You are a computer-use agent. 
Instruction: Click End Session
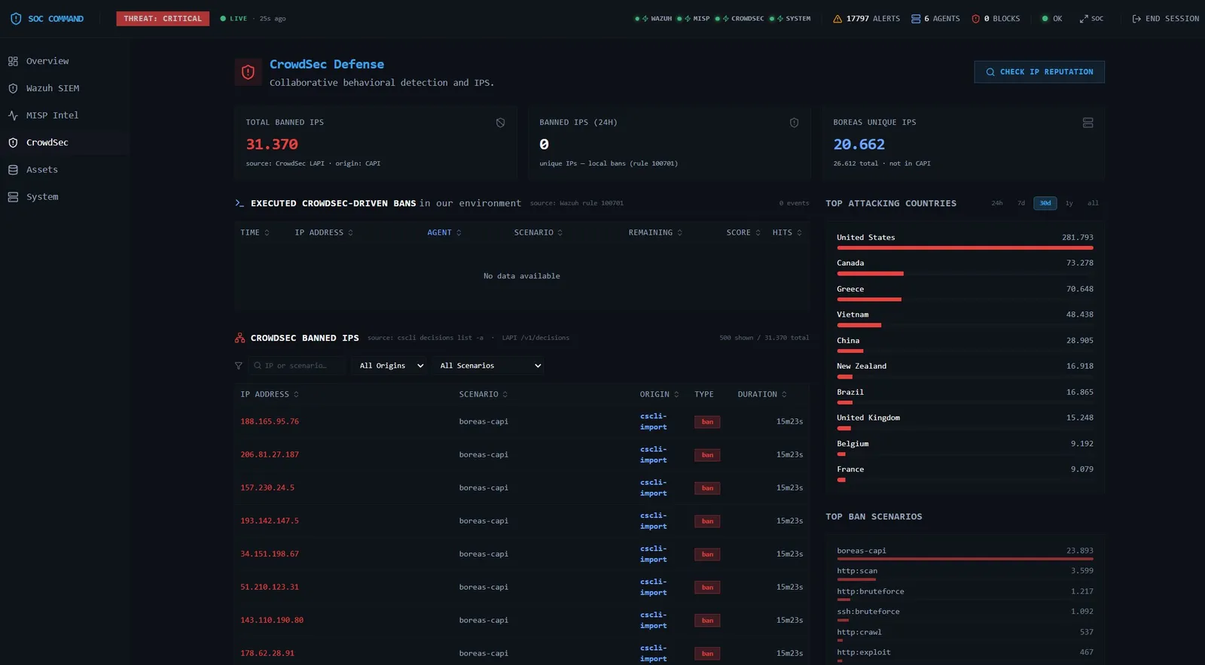[1165, 19]
